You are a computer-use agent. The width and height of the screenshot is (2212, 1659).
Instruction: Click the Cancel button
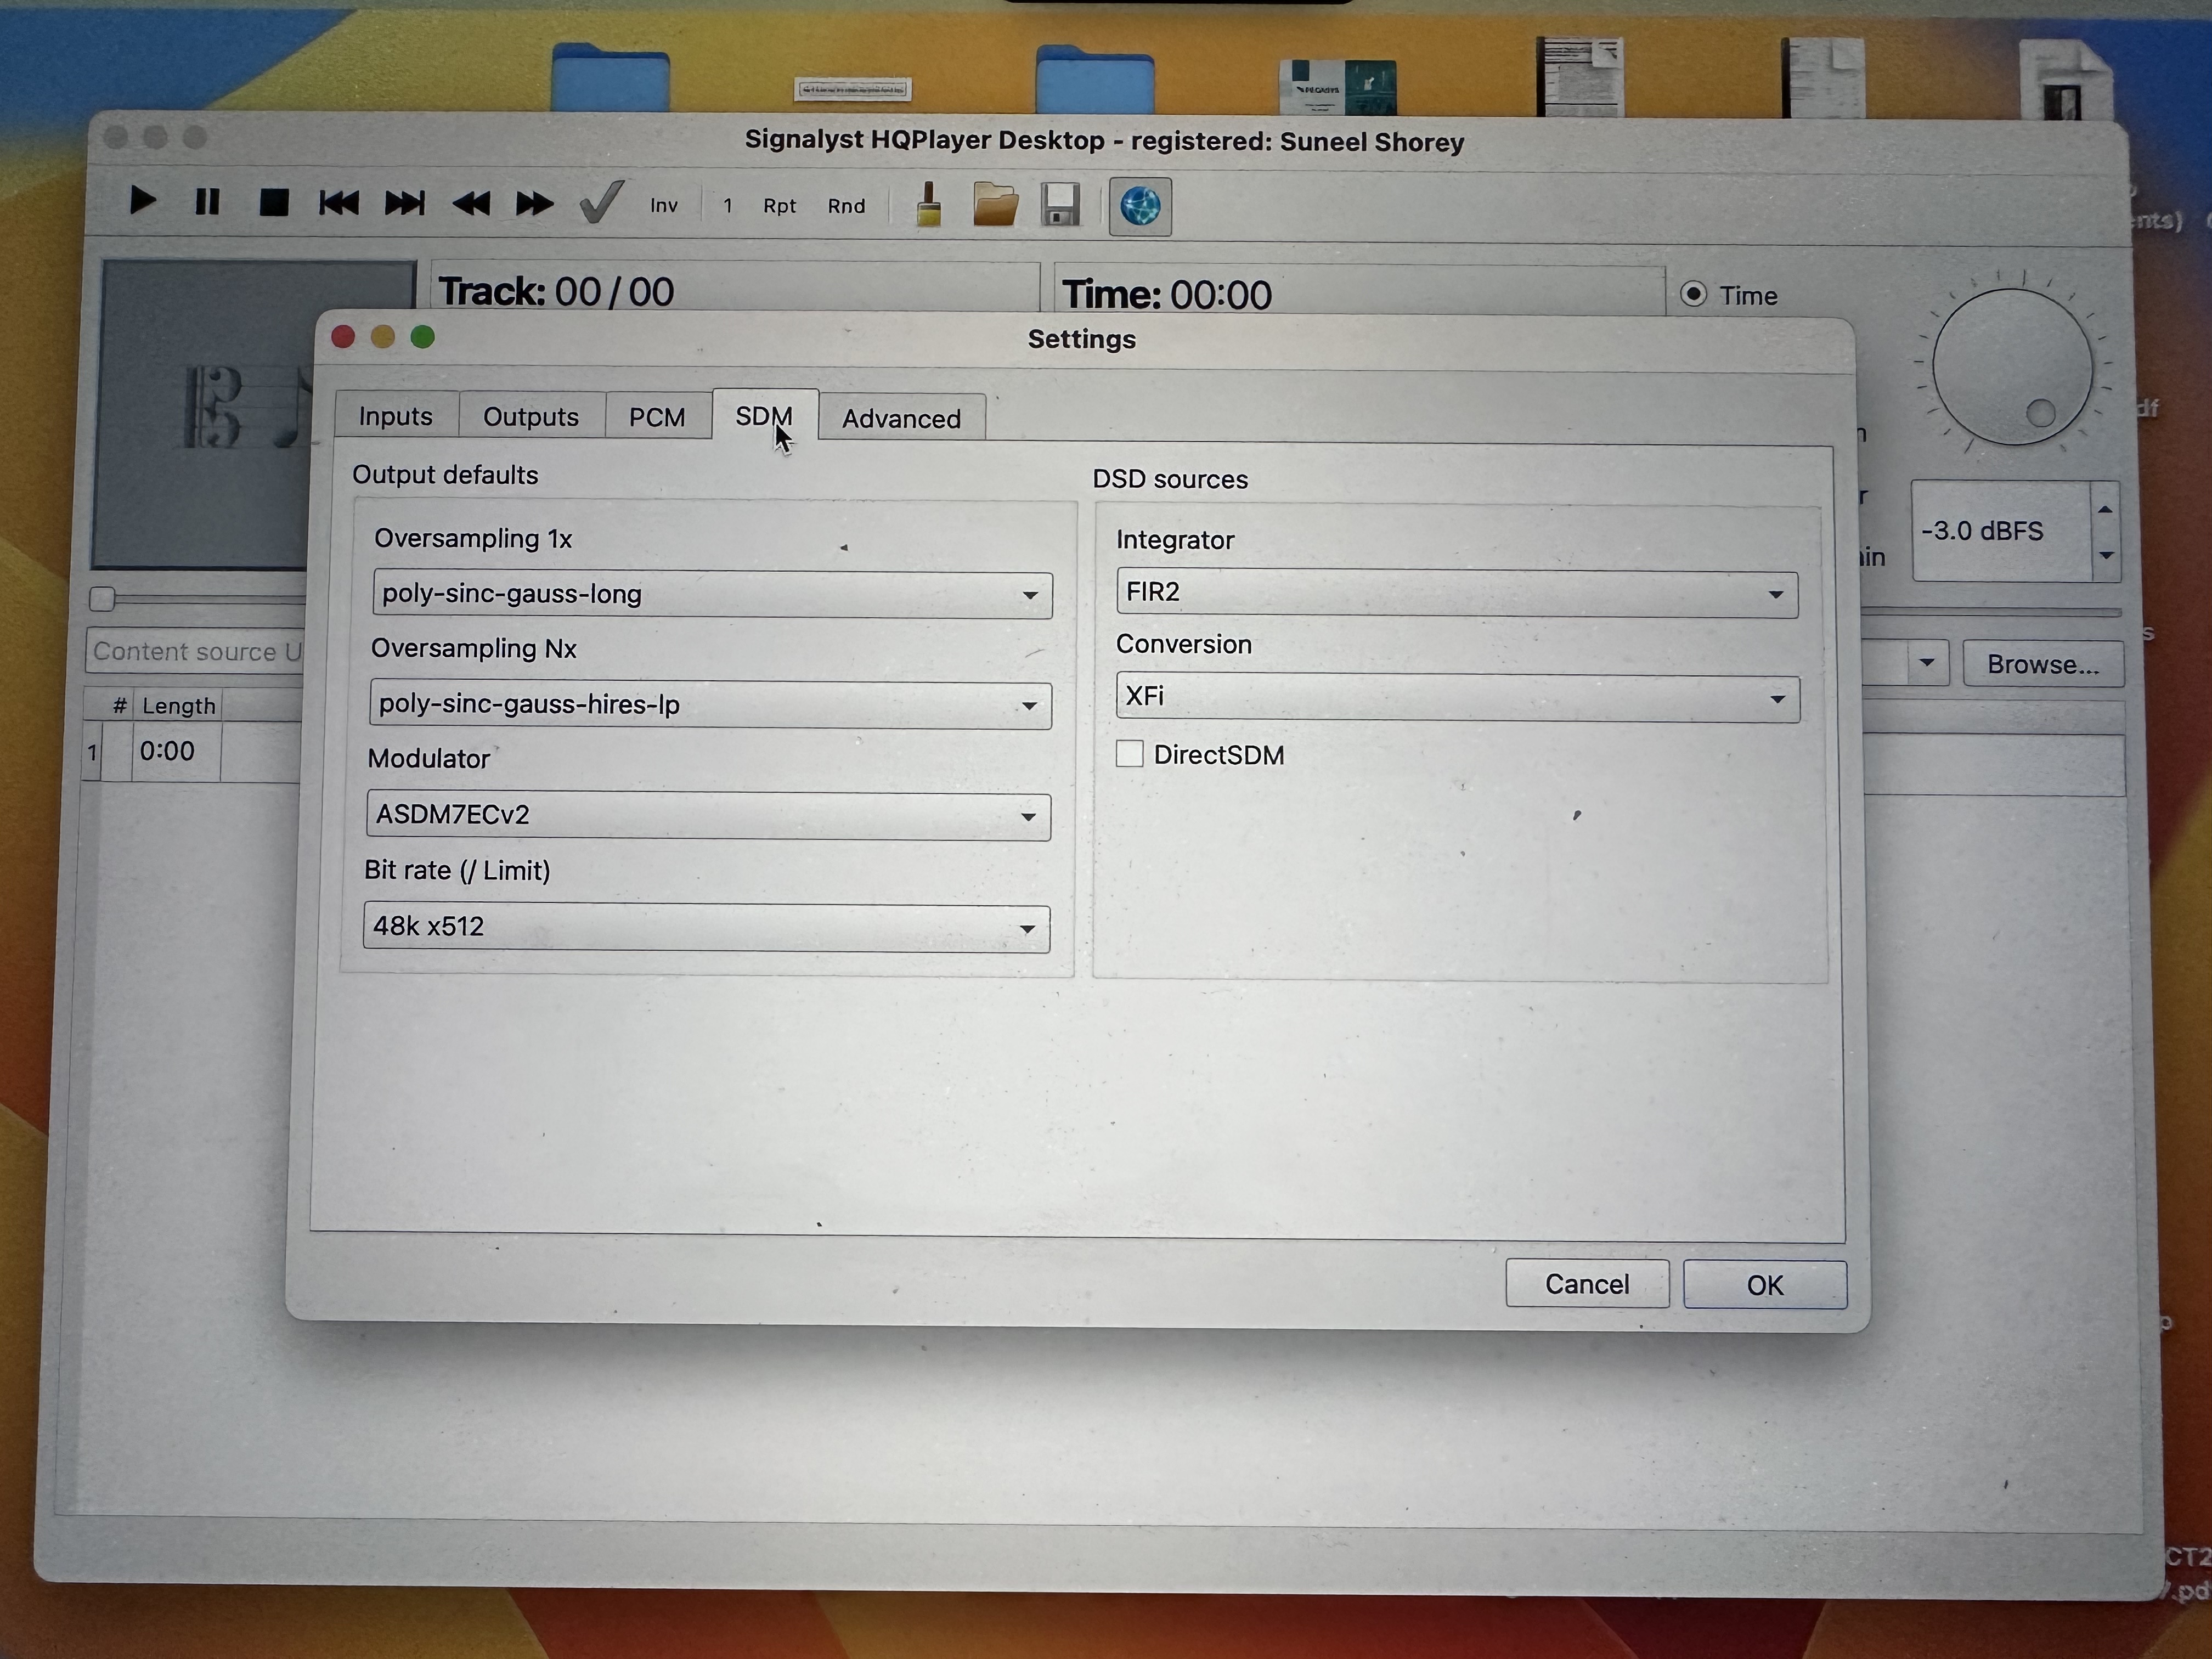(x=1587, y=1284)
